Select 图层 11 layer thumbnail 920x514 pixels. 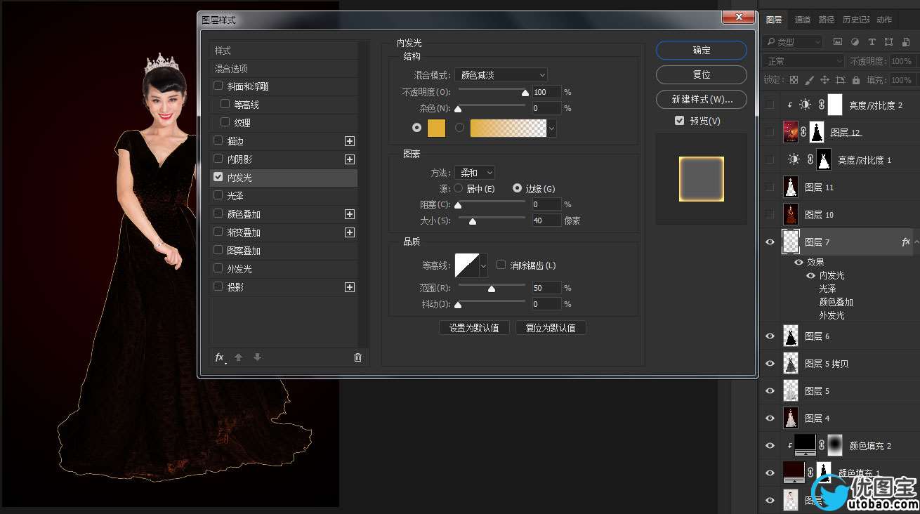pos(791,187)
